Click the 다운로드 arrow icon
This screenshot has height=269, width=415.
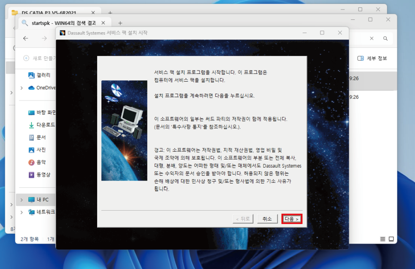[31, 125]
